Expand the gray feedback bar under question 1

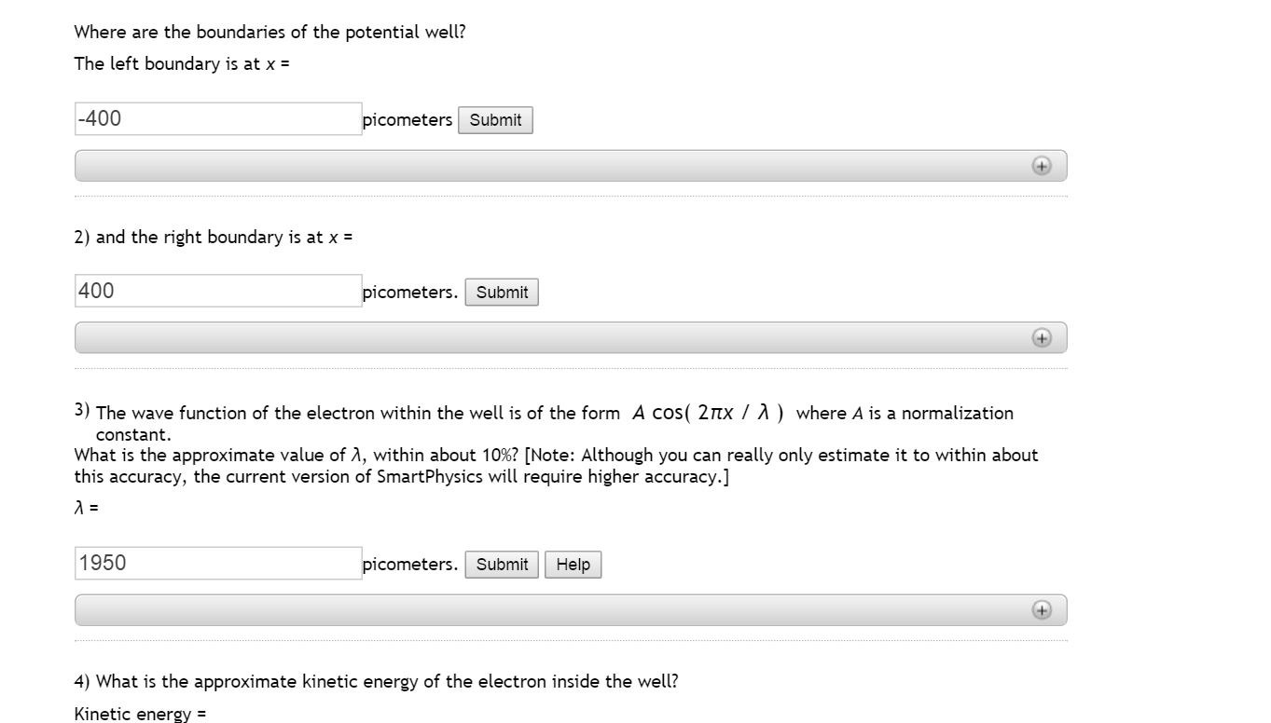pyautogui.click(x=571, y=166)
